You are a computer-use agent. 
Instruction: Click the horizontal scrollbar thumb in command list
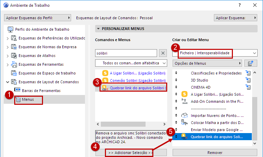click(123, 124)
